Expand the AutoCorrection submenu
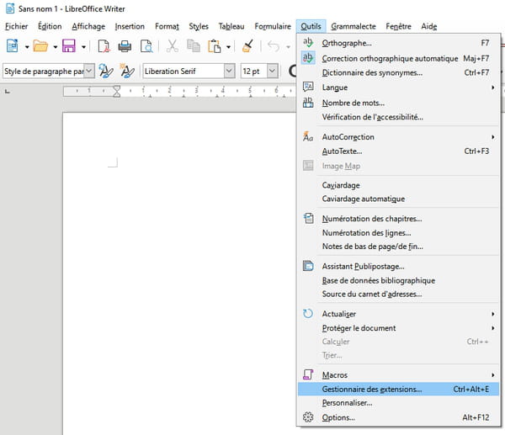 492,137
